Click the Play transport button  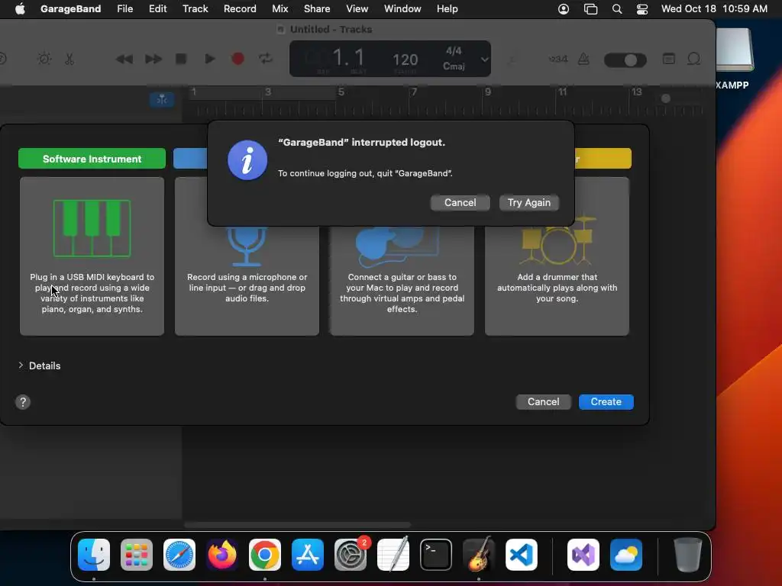tap(210, 60)
